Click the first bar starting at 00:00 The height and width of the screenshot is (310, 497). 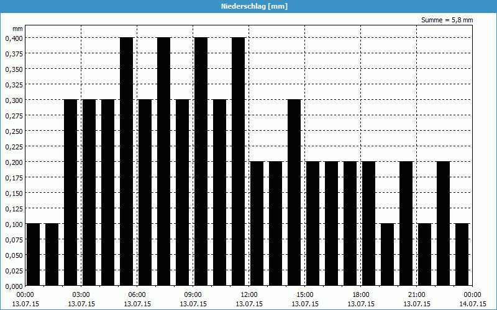pos(33,254)
